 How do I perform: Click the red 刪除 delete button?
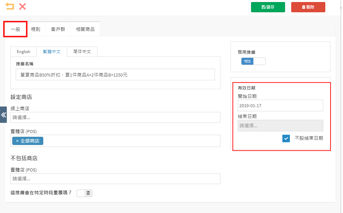308,7
